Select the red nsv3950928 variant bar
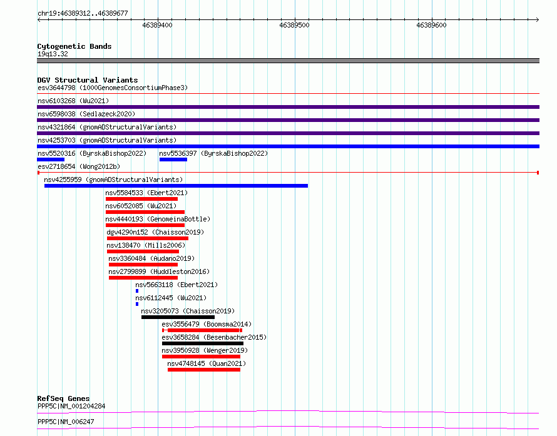Screen dimensions: 557x436 201,357
